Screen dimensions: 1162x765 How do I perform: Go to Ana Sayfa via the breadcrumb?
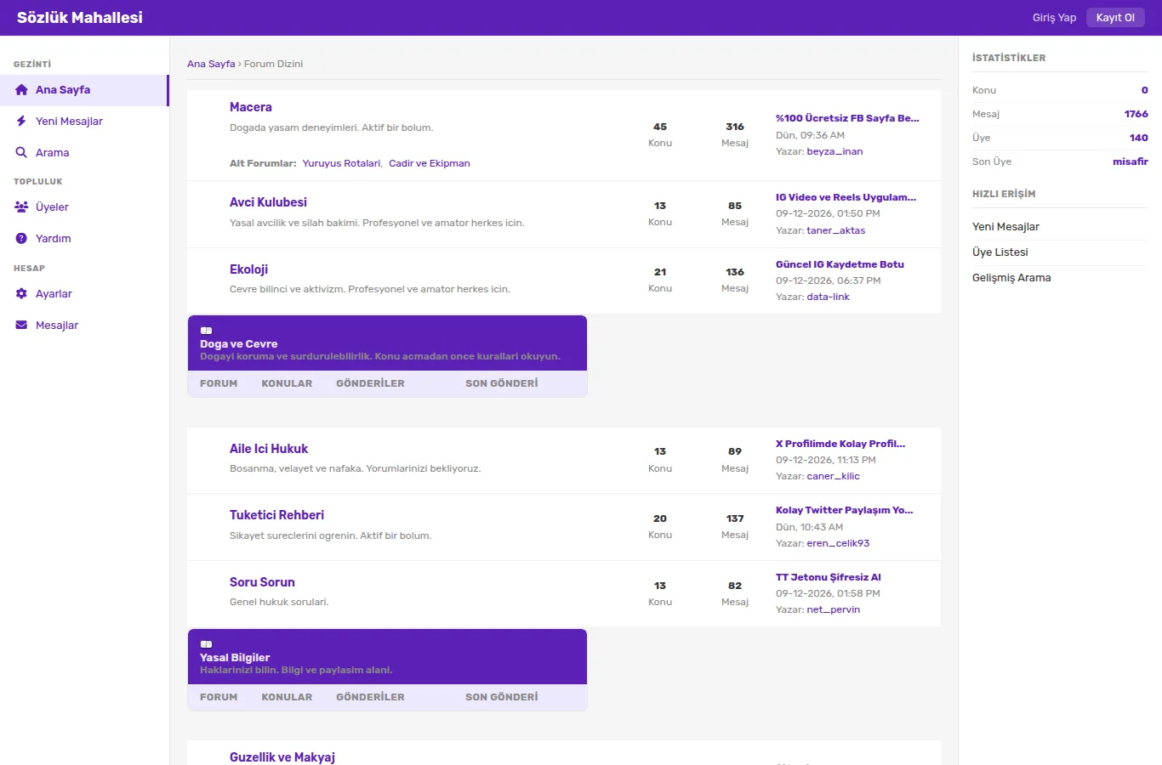pyautogui.click(x=211, y=64)
